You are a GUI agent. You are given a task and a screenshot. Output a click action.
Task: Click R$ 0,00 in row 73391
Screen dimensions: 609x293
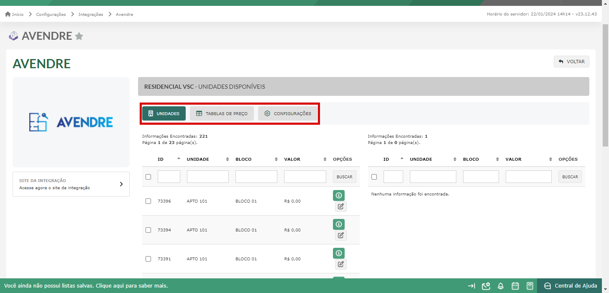pos(292,259)
